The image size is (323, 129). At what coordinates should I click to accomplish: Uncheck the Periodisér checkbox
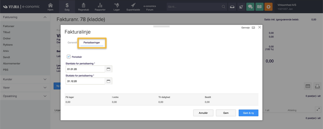pos(69,56)
